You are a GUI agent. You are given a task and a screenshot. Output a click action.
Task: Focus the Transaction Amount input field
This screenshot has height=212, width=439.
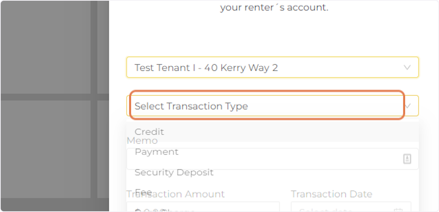coord(203,209)
